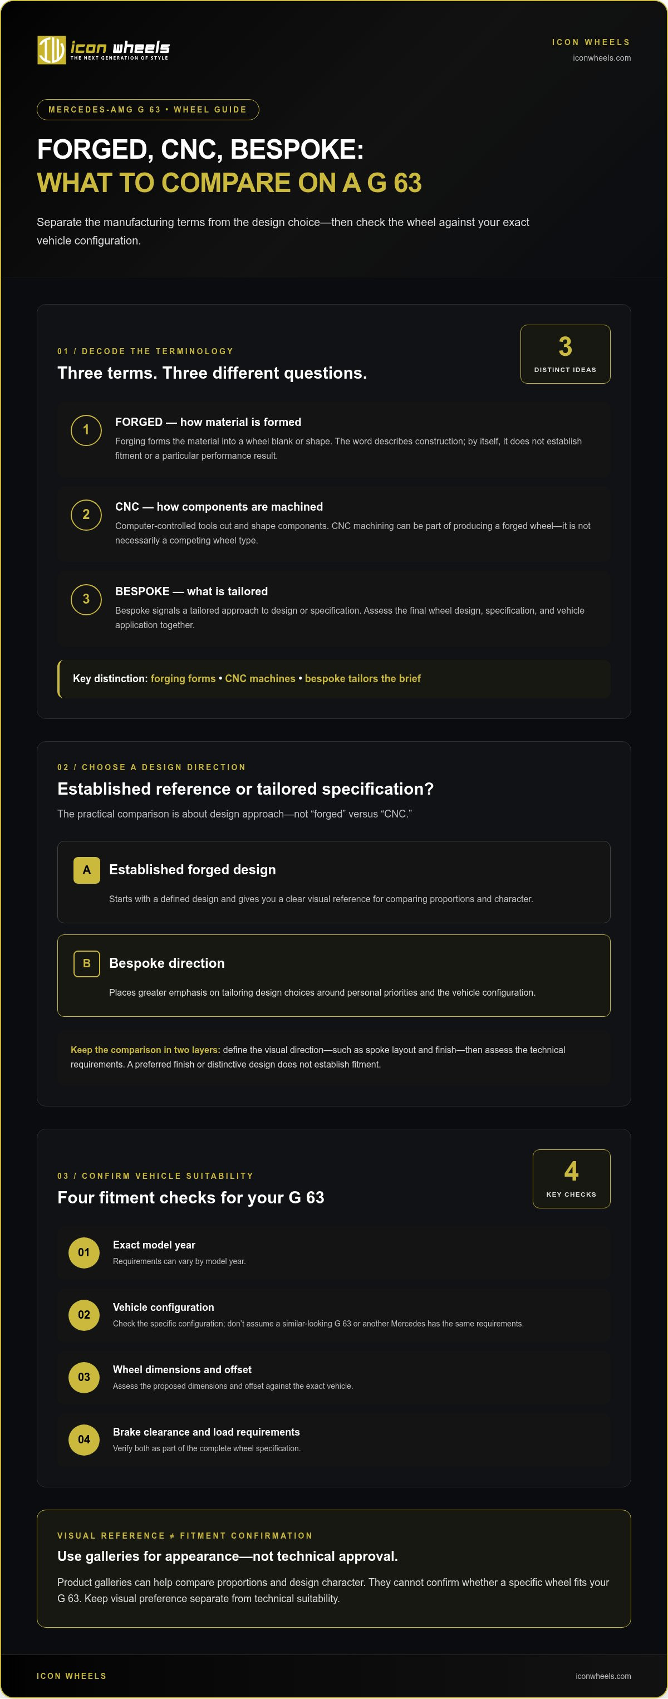Click the number 1 circle beside FORGED

(86, 430)
